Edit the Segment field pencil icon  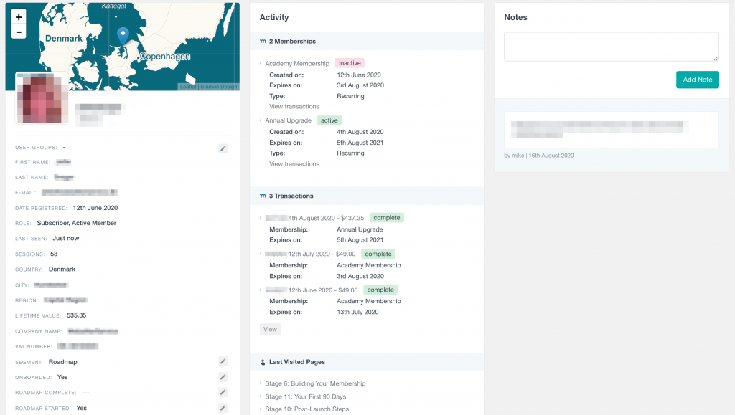coord(223,362)
